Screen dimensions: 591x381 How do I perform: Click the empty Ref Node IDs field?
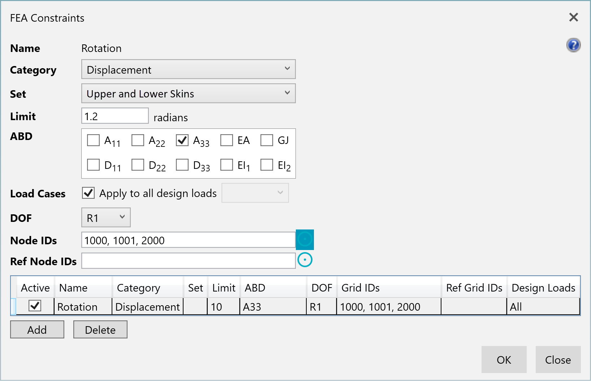coord(189,261)
